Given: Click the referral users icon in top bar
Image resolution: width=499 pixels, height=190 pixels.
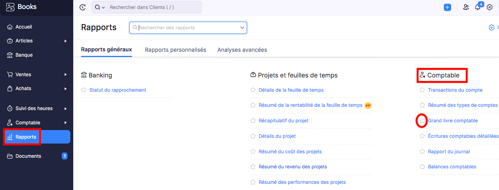Looking at the screenshot, I should click(466, 7).
